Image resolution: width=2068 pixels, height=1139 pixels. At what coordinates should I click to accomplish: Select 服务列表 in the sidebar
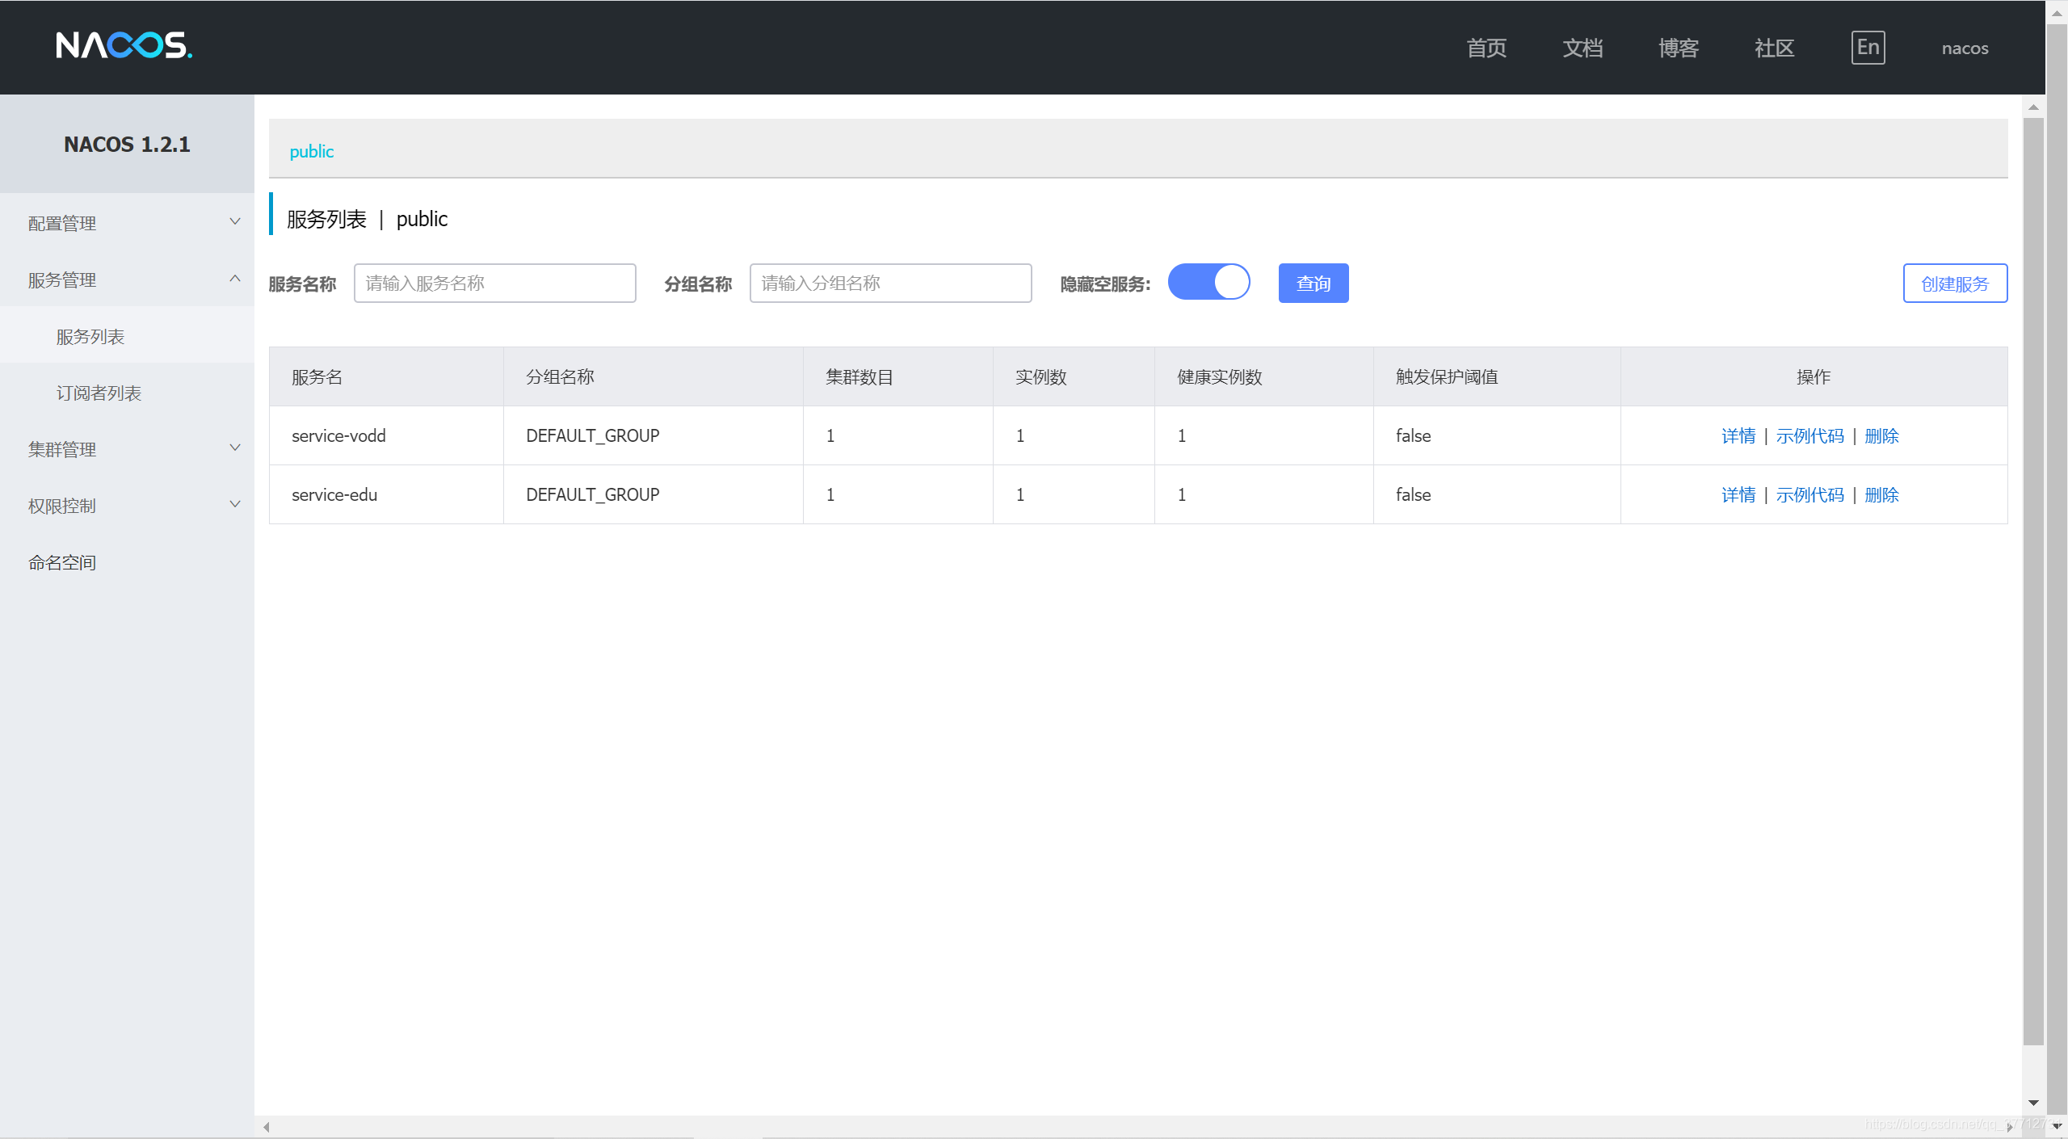tap(127, 336)
